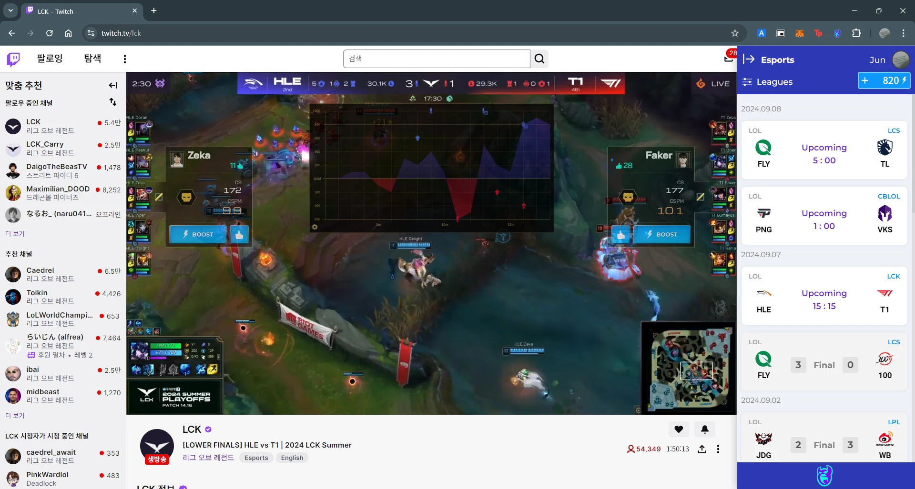Image resolution: width=915 pixels, height=489 pixels.
Task: Open gold graph settings gear icon
Action: coord(315,227)
